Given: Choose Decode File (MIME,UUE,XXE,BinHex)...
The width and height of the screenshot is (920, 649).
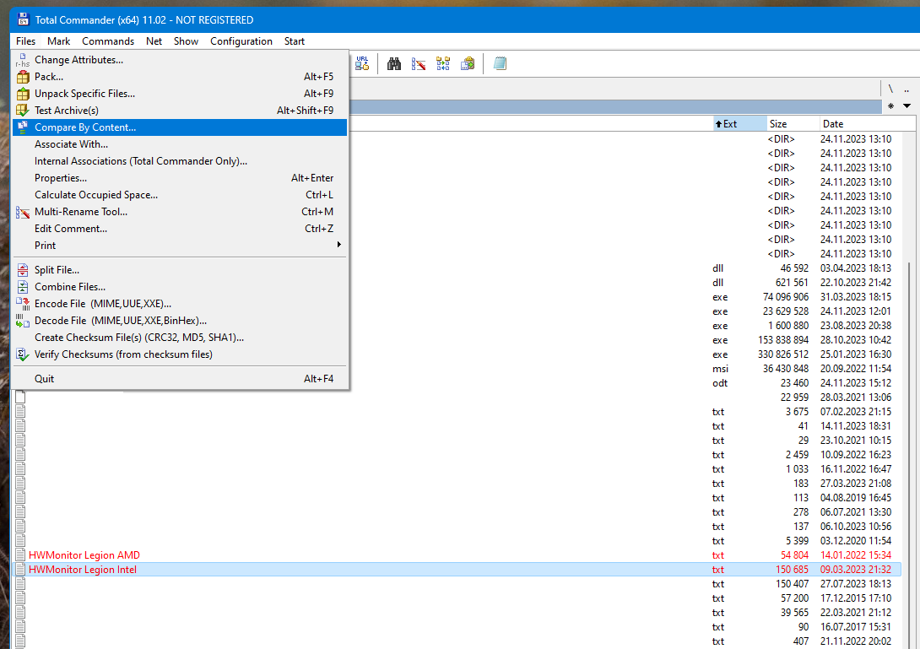Looking at the screenshot, I should tap(180, 321).
